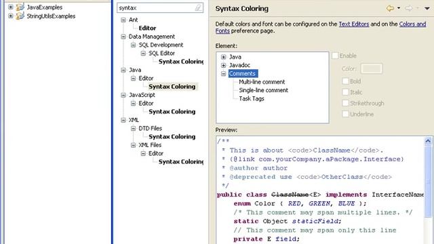Collapse the SQL Editor node
The height and width of the screenshot is (244, 434).
click(x=143, y=53)
